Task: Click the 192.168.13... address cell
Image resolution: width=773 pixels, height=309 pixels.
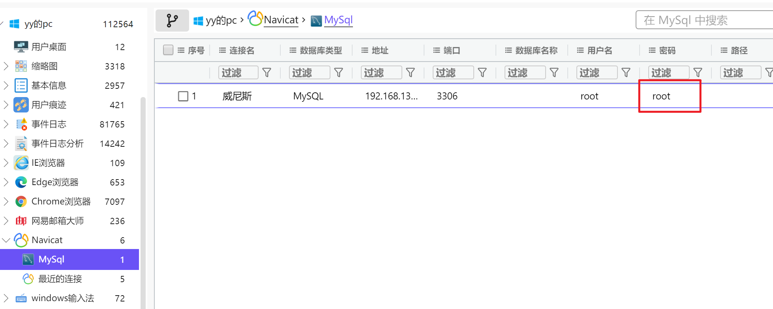Action: (x=391, y=96)
